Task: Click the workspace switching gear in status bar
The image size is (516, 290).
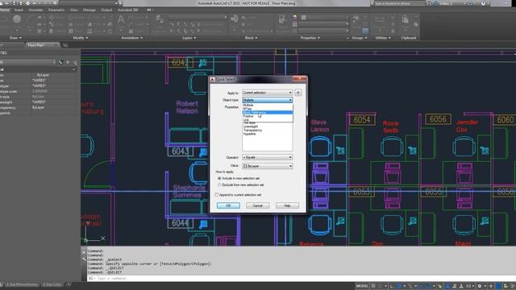Action: [x=480, y=286]
